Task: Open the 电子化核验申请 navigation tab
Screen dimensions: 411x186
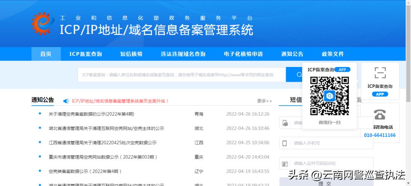Action: (x=243, y=54)
